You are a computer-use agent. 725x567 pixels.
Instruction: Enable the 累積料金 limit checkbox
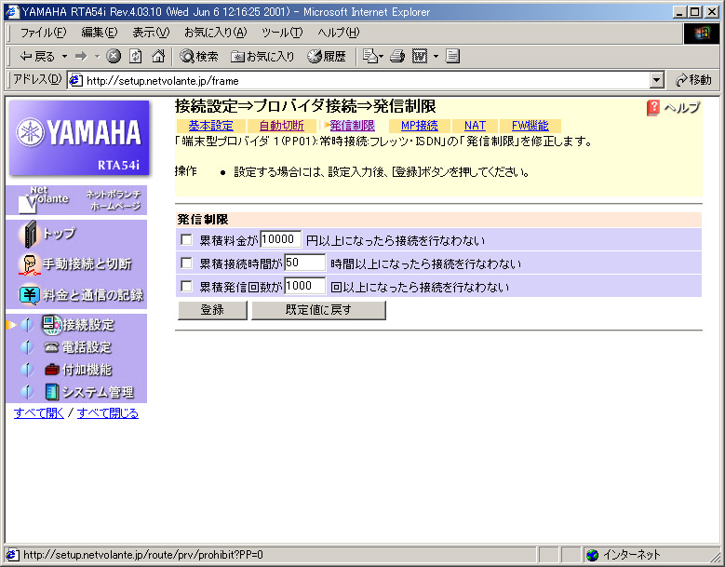pos(186,240)
